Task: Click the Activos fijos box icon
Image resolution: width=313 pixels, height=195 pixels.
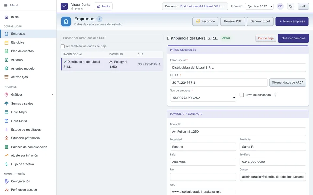Action: [7, 77]
